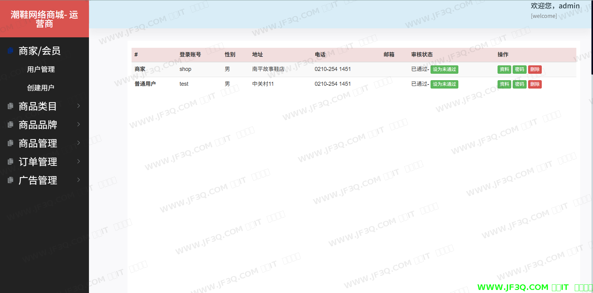593x293 pixels.
Task: View 资料 for the shop account
Action: pyautogui.click(x=504, y=69)
